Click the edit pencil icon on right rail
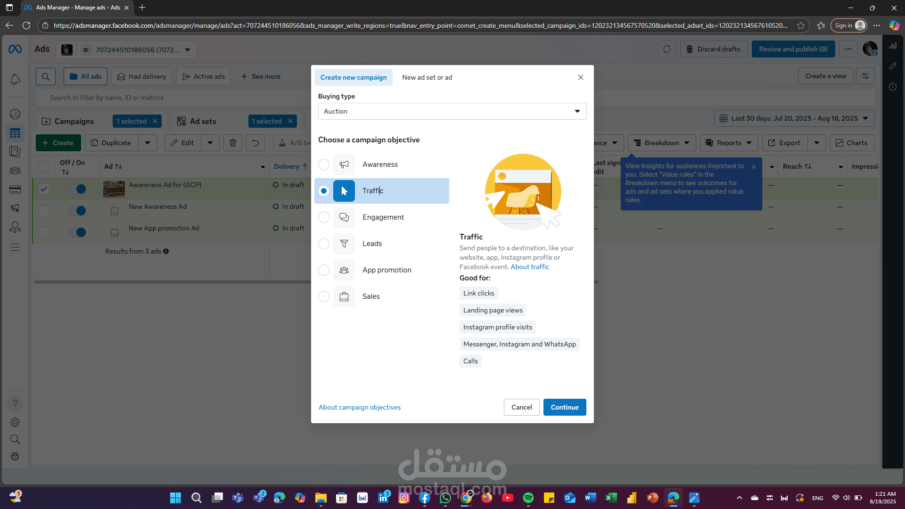905x509 pixels. 893,66
